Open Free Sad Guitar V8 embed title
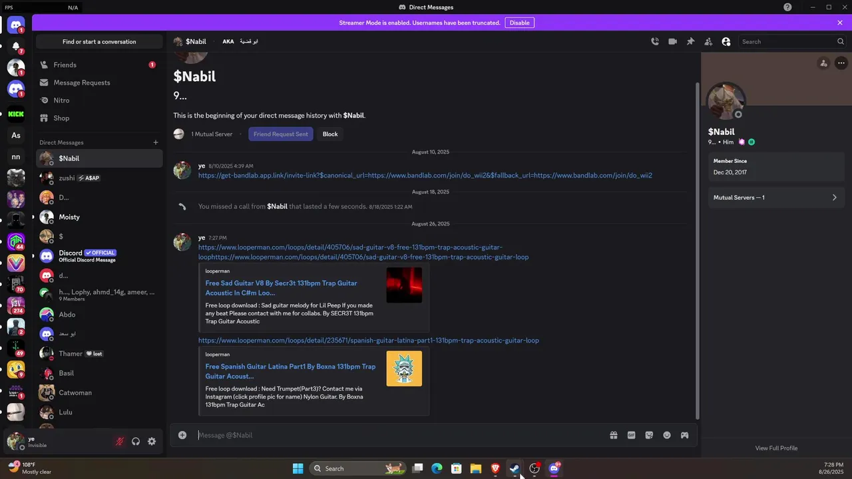The image size is (852, 479). [x=281, y=288]
